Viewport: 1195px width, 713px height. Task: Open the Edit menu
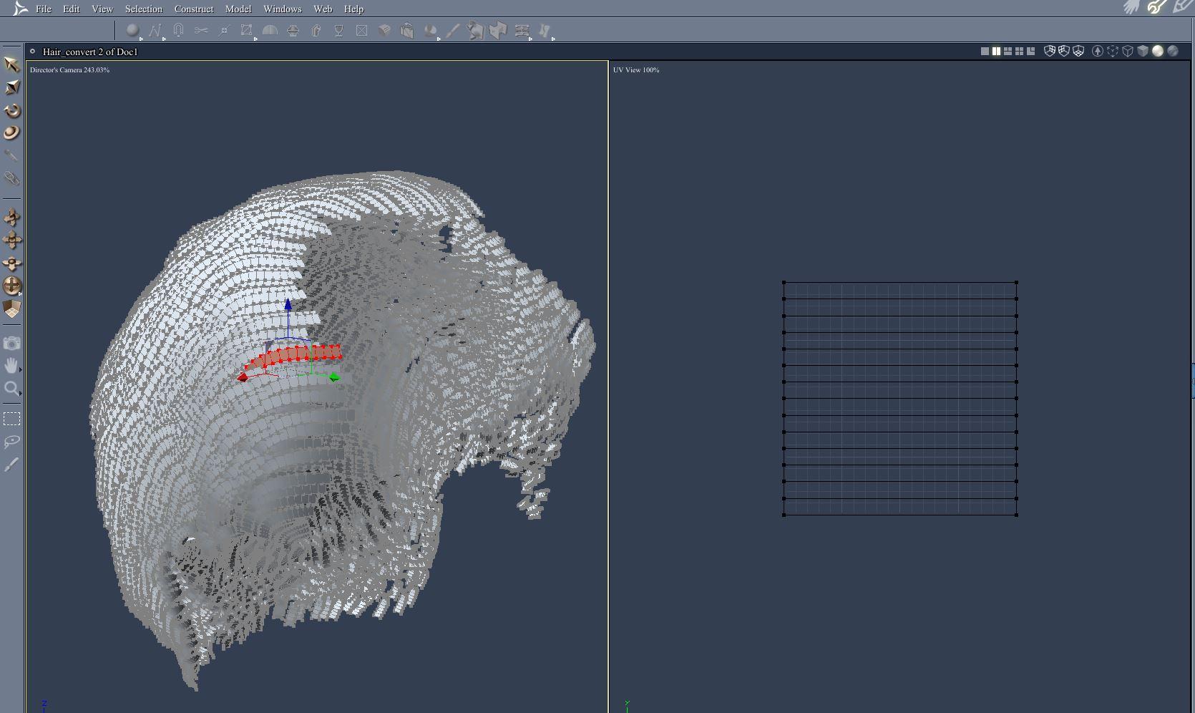pyautogui.click(x=71, y=9)
